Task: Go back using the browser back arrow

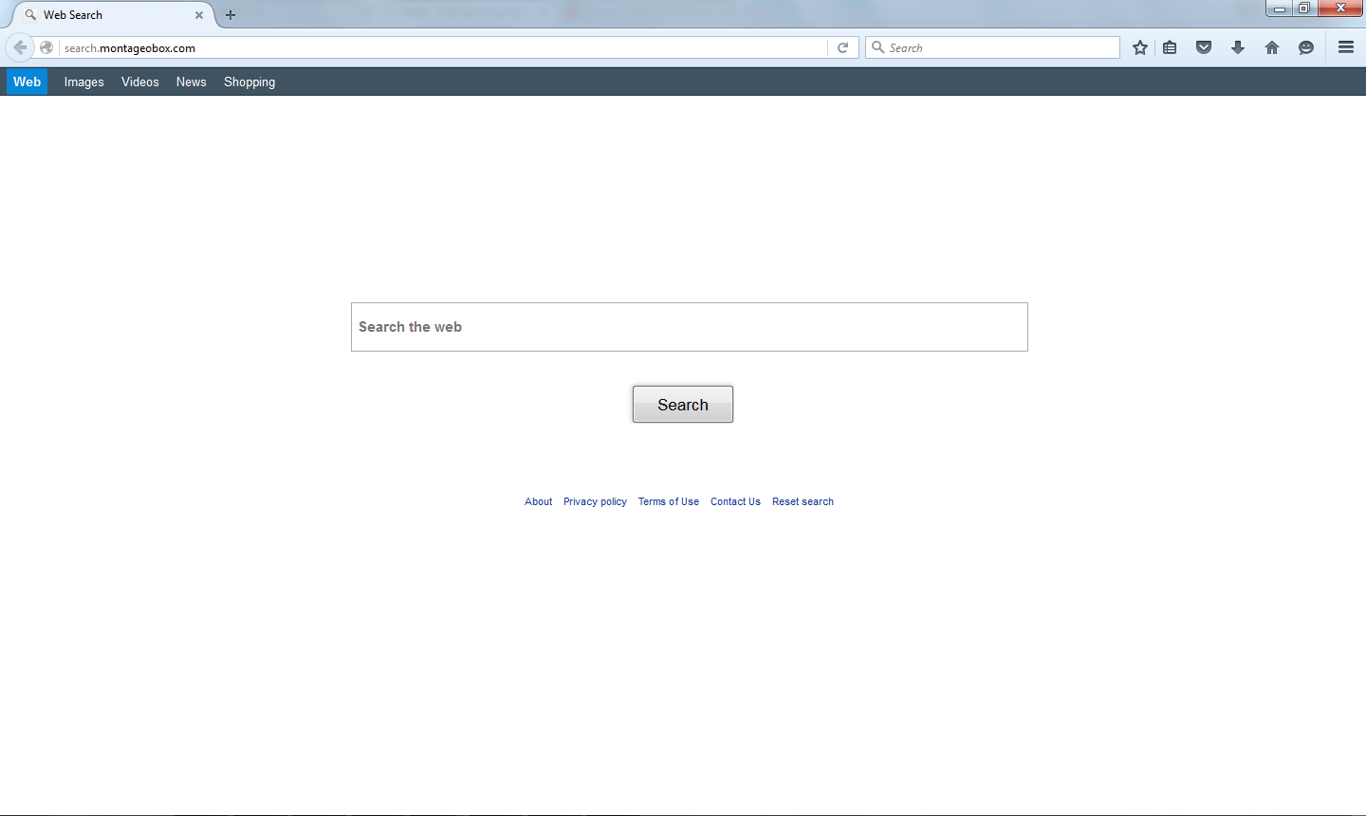Action: (x=20, y=47)
